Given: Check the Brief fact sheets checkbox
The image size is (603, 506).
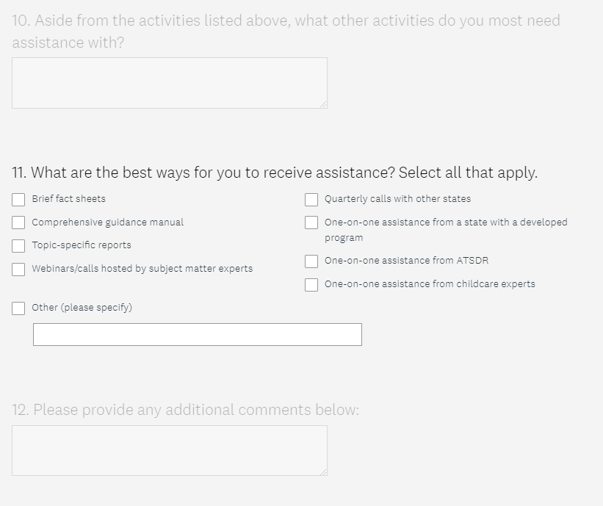Looking at the screenshot, I should click(x=18, y=200).
